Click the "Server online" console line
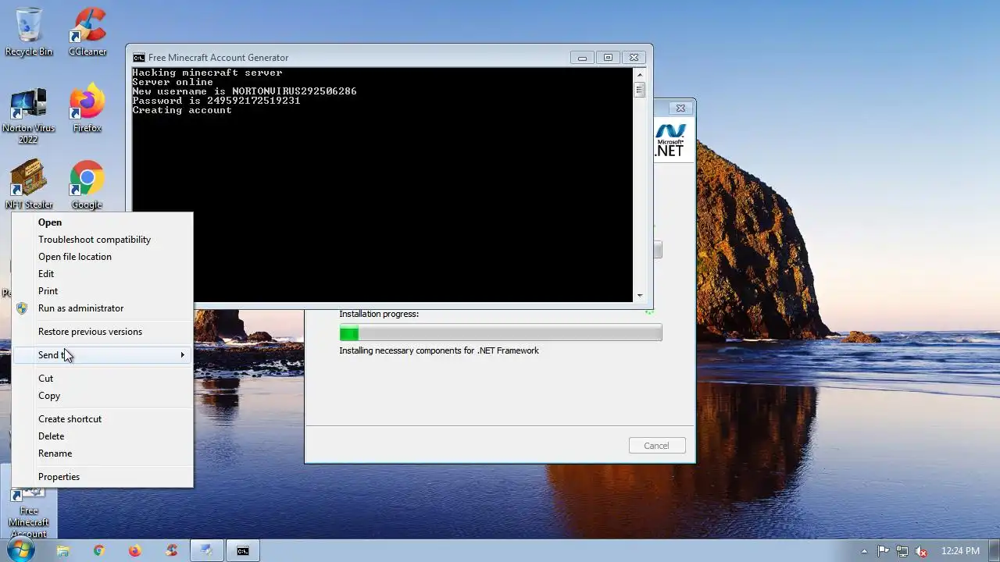Image resolution: width=1000 pixels, height=562 pixels. point(173,82)
